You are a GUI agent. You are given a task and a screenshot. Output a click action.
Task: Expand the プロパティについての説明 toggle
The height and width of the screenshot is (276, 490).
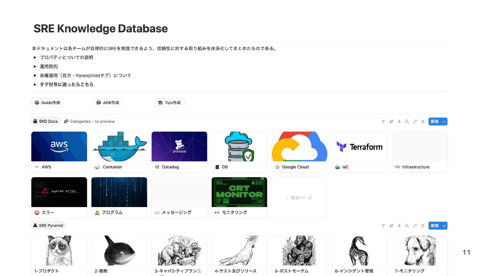tap(35, 57)
